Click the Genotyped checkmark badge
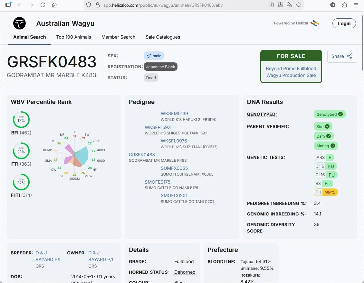 click(x=330, y=114)
